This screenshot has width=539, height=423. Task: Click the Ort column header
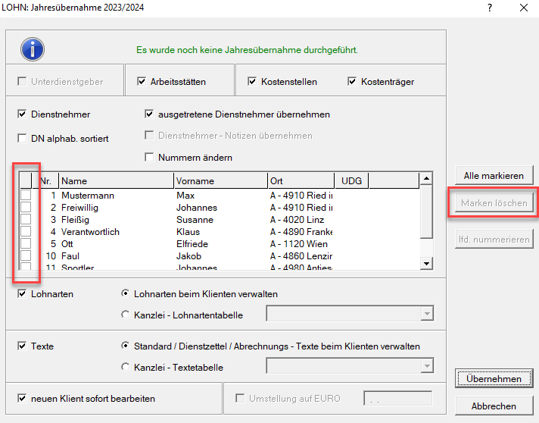(300, 181)
